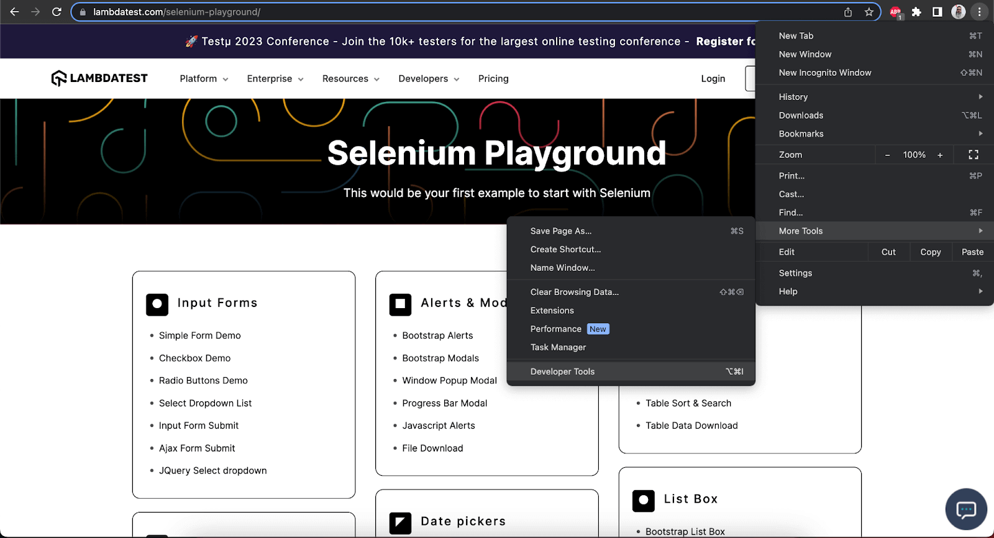Expand the Bookmarks submenu
Screen dimensions: 994x538
point(875,134)
